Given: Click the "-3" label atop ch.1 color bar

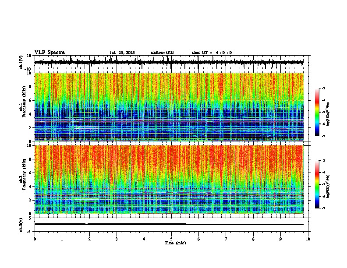Looking at the screenshot, I should pyautogui.click(x=323, y=88).
